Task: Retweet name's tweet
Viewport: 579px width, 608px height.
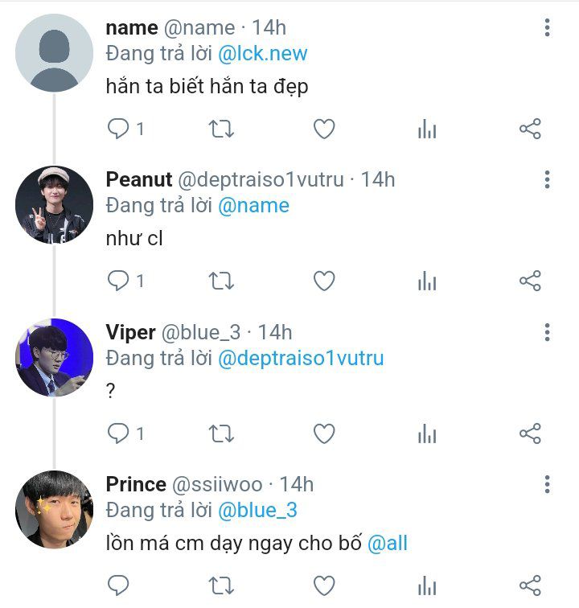Action: [221, 129]
